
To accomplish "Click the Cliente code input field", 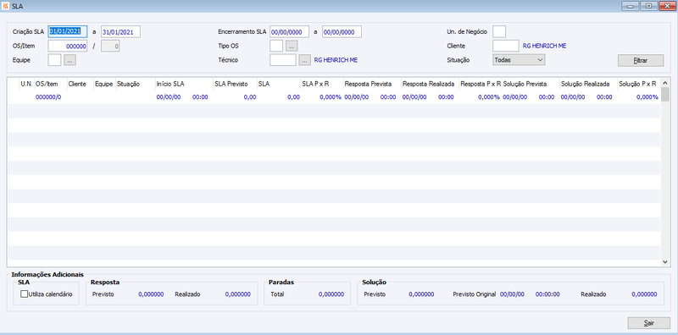I will coord(505,46).
